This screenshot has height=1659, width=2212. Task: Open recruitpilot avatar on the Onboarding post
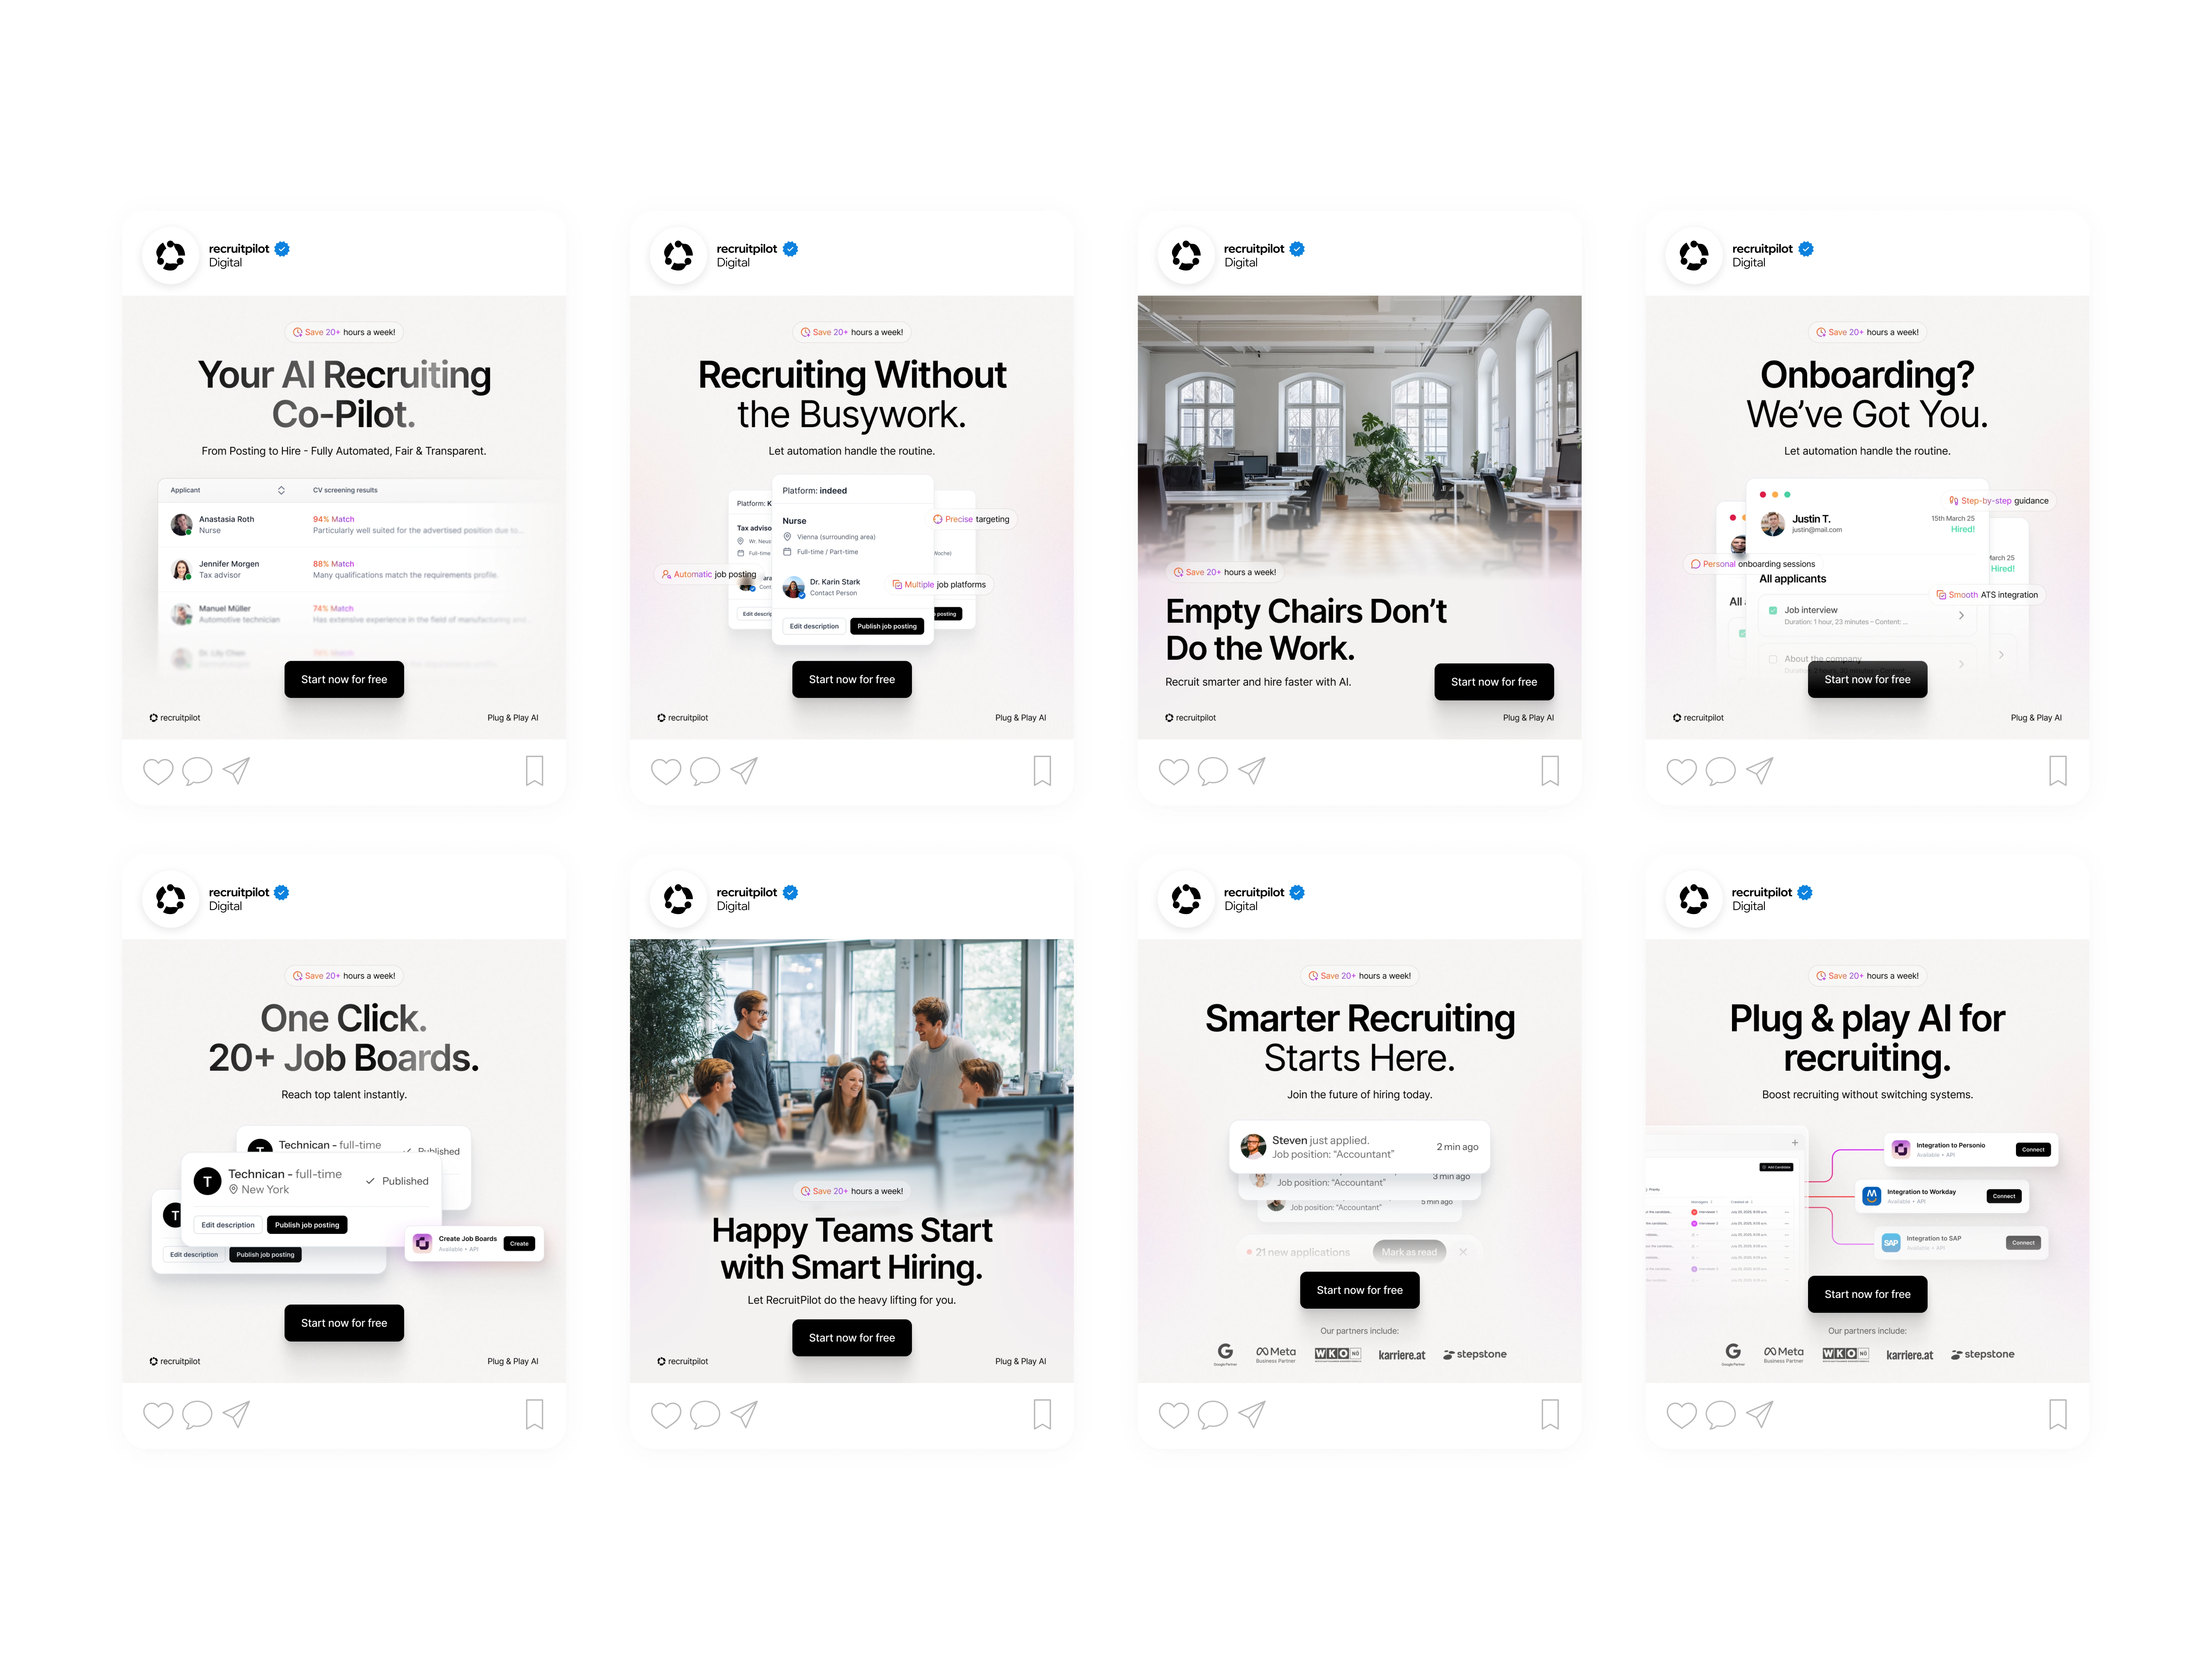click(x=1694, y=255)
